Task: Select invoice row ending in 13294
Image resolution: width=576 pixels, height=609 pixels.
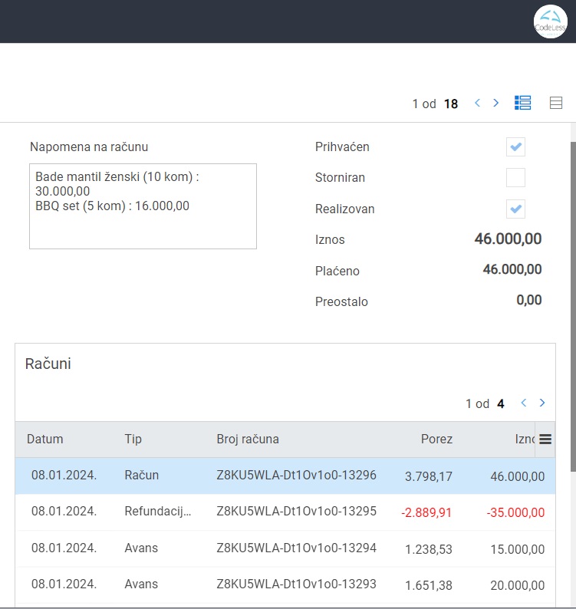Action: coord(285,549)
